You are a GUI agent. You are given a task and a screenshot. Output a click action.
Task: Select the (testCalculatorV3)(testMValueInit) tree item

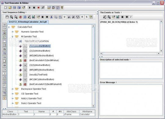point(46,84)
